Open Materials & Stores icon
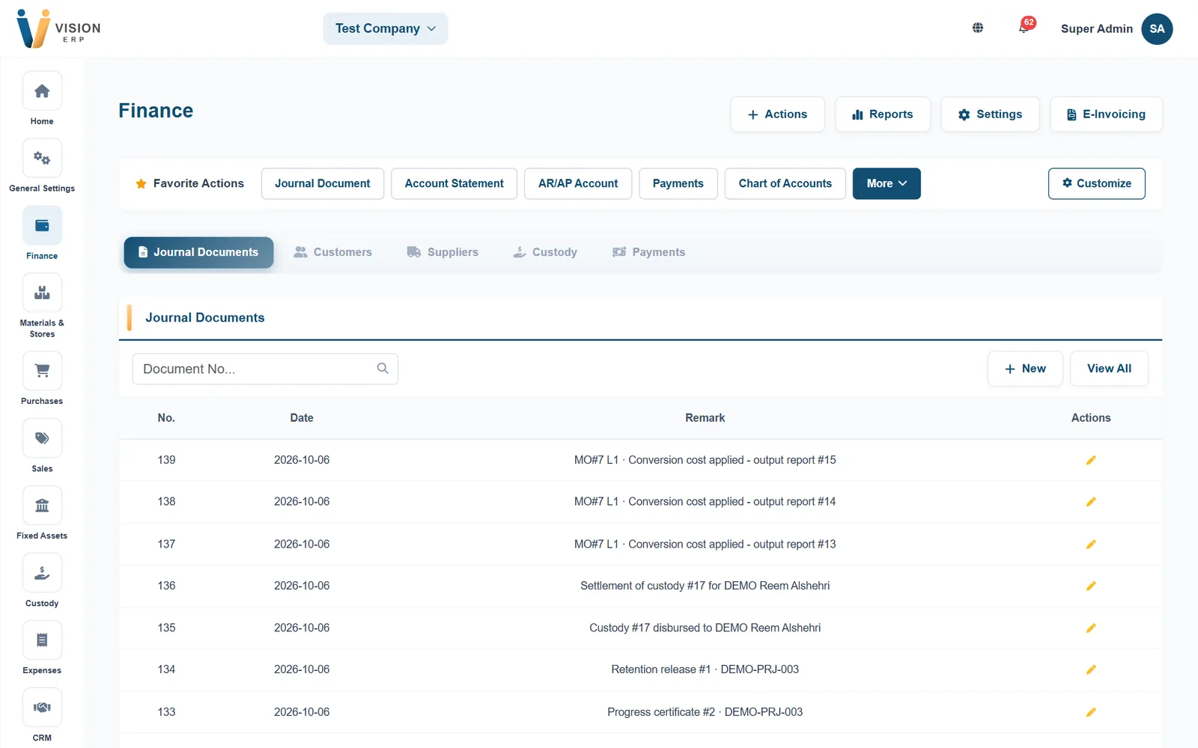 (x=42, y=293)
